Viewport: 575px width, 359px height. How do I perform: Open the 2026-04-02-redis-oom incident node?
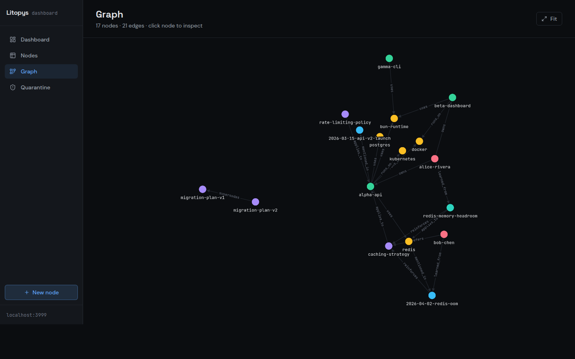(x=432, y=295)
